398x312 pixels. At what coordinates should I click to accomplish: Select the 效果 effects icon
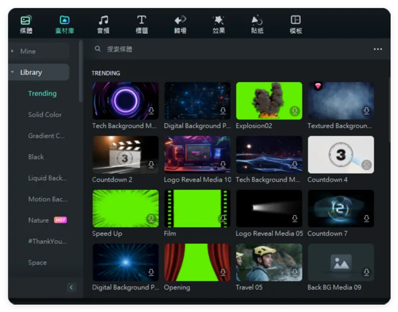coord(219,21)
